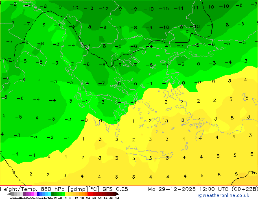Click the GFS 0.25 model label
This screenshot has height=199, width=258.
tap(115, 189)
